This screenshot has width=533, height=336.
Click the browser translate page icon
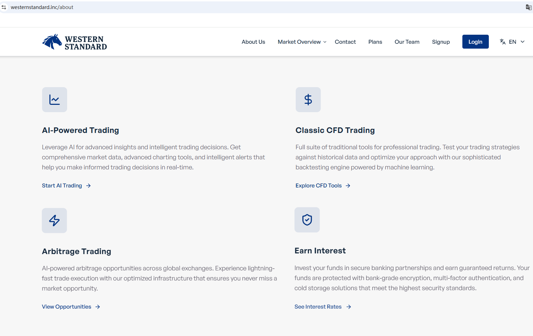tap(528, 7)
